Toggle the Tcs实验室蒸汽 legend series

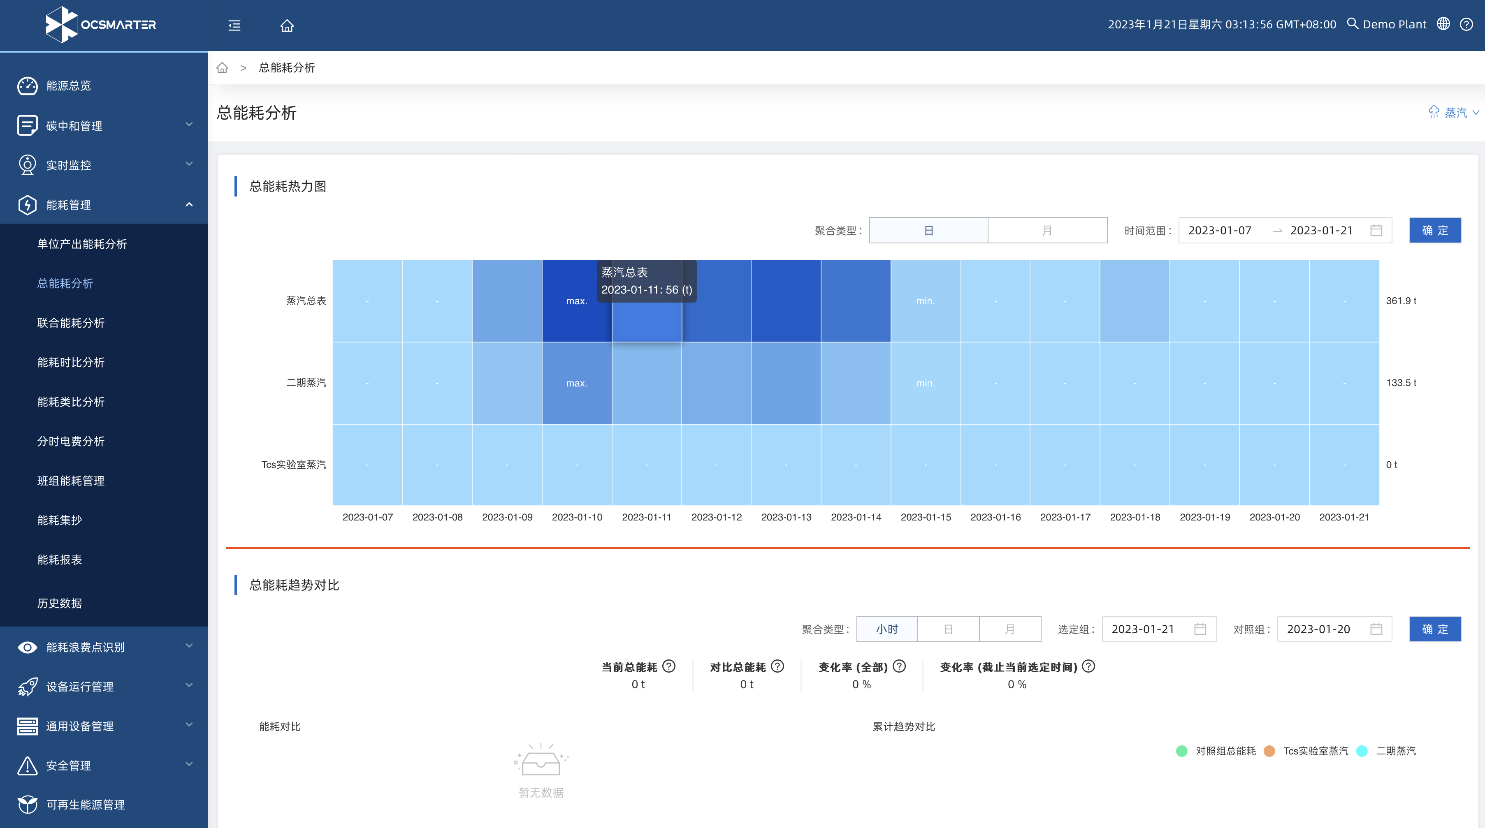point(1306,752)
